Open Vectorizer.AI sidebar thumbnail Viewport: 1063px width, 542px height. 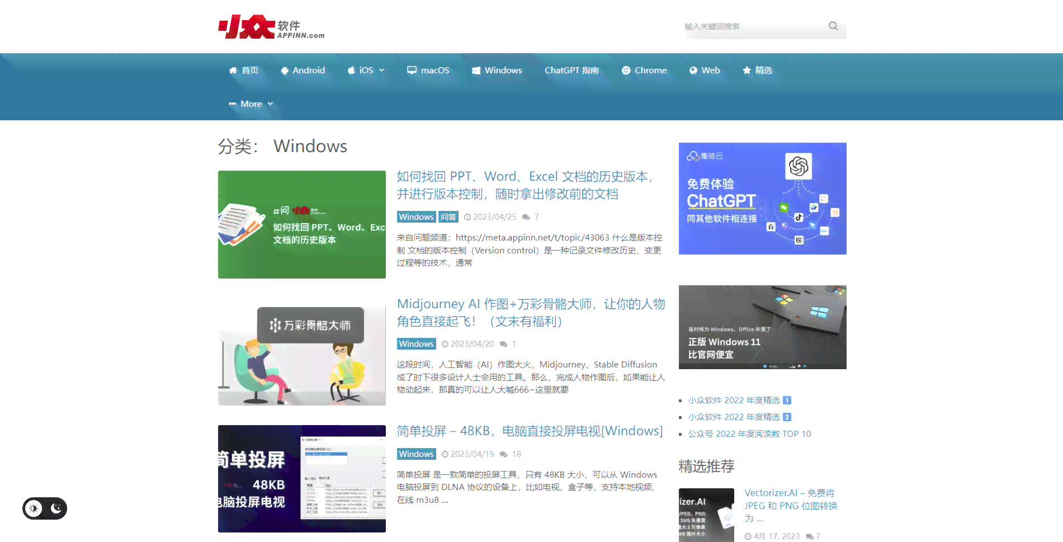point(706,515)
